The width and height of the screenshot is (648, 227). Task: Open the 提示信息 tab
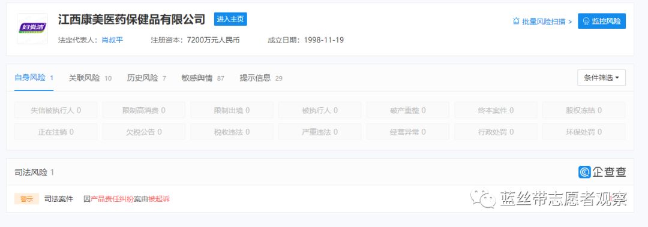pyautogui.click(x=261, y=78)
